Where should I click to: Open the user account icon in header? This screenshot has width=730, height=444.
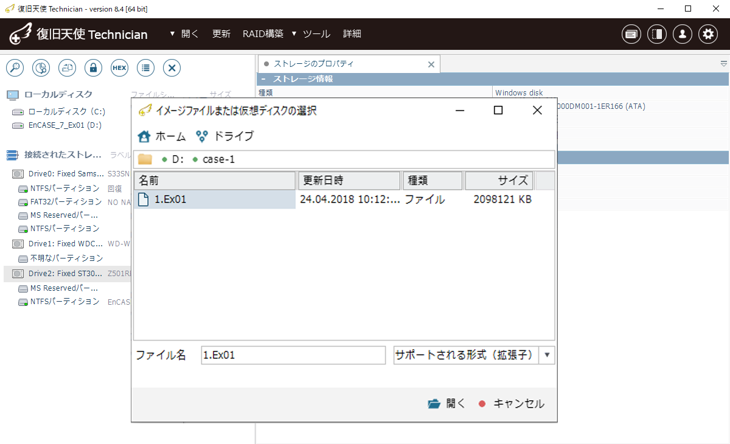683,34
